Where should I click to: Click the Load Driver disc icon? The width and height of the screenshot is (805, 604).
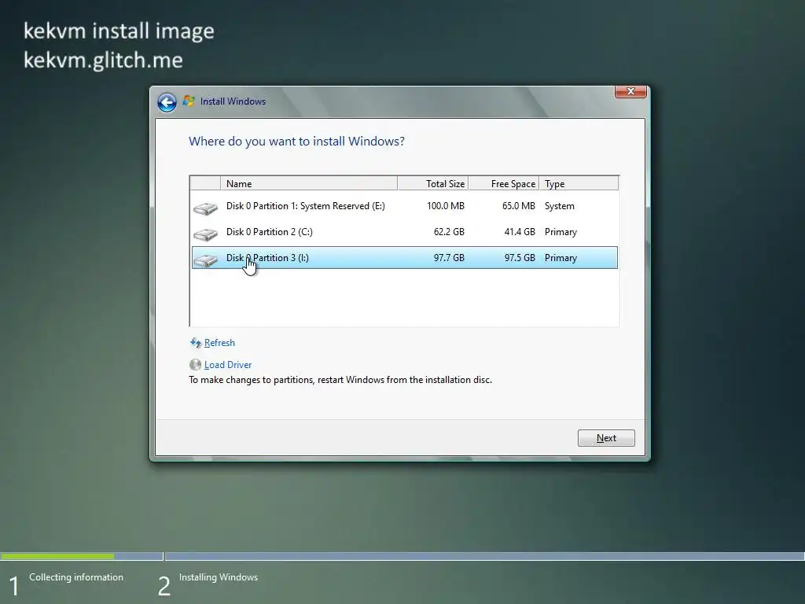(x=195, y=365)
